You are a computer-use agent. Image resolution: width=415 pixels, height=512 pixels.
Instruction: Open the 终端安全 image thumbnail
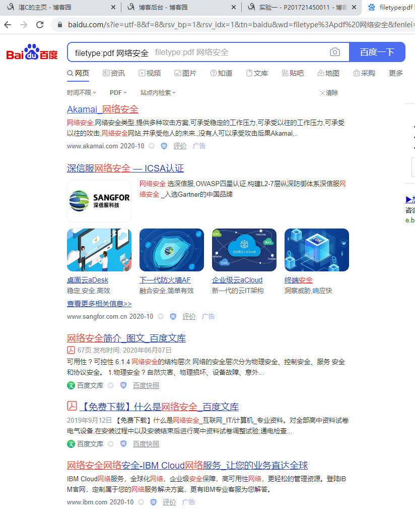[x=317, y=250]
